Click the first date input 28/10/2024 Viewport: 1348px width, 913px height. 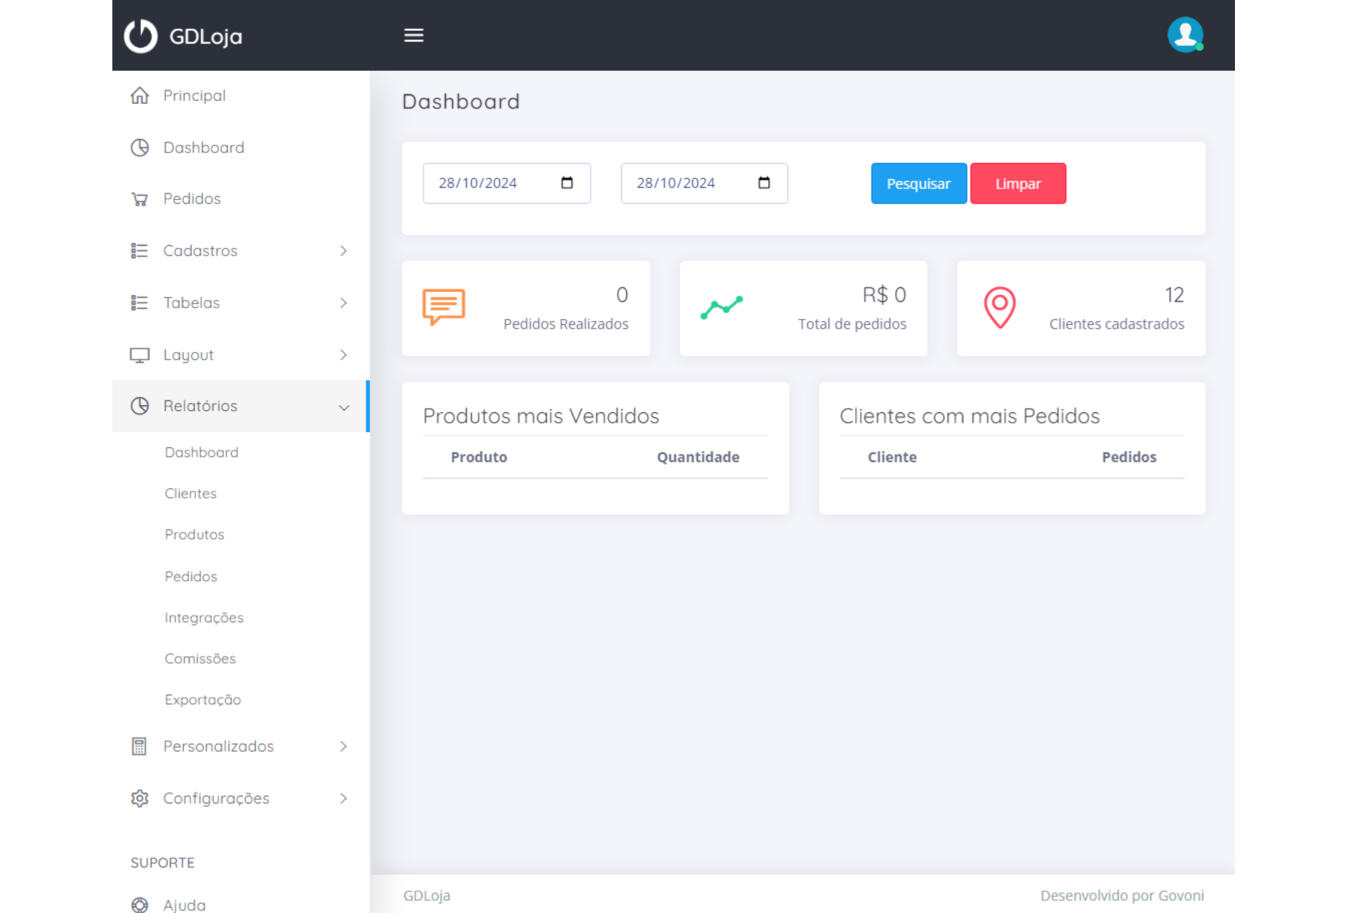(506, 183)
